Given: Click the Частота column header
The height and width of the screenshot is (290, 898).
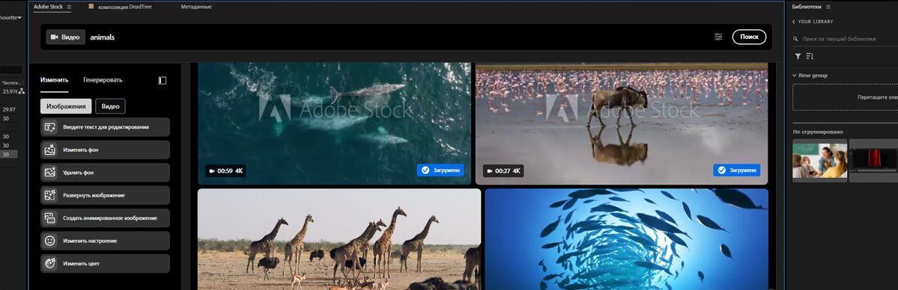Looking at the screenshot, I should click(x=11, y=83).
